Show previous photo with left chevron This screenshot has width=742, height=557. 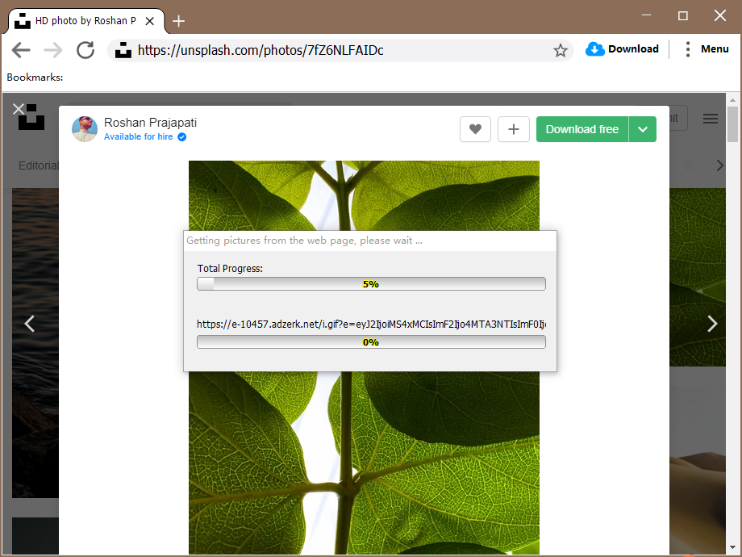coord(29,324)
